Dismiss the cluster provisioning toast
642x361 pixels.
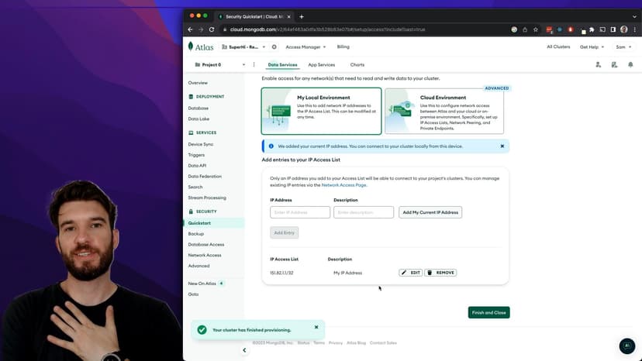(316, 327)
